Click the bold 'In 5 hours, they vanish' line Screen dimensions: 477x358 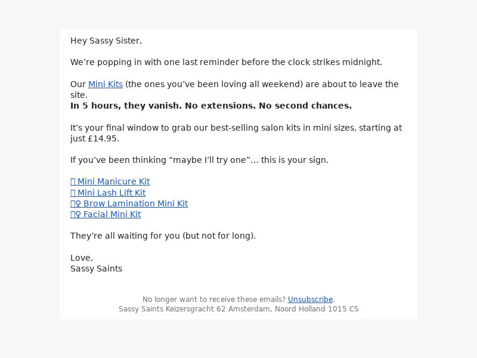pos(211,106)
